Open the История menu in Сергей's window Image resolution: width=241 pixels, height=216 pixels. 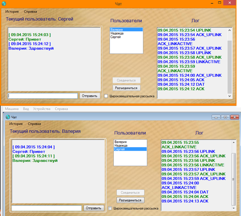coord(12,12)
